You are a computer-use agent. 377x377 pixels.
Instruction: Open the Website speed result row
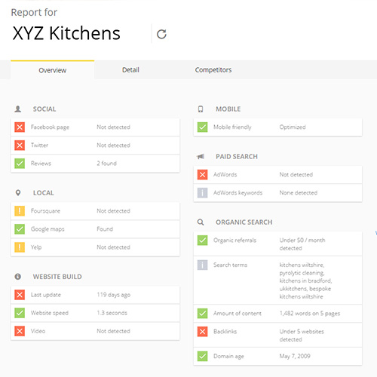[95, 313]
